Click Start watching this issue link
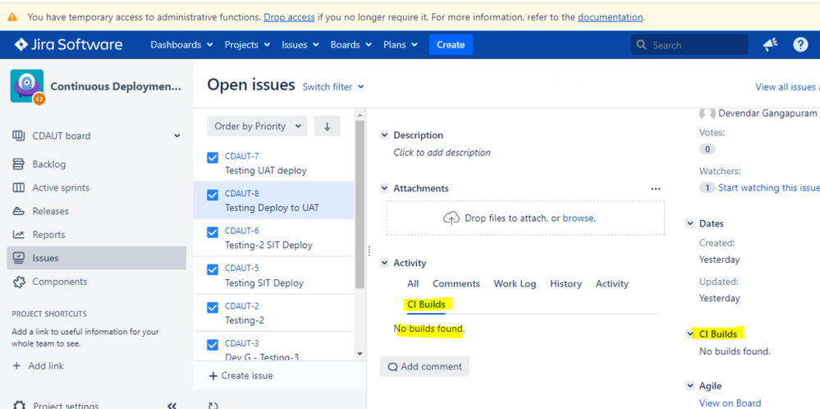The image size is (820, 409). [769, 187]
